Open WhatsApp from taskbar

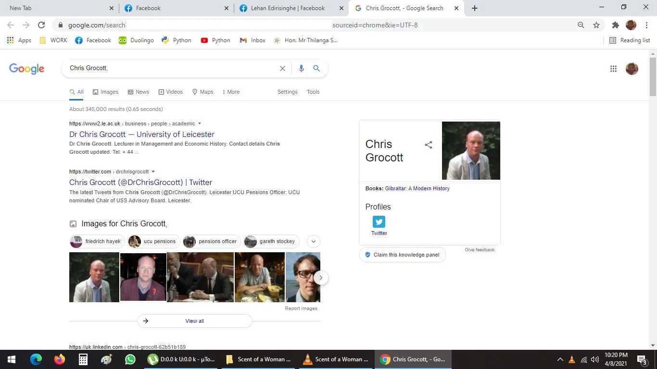coord(130,359)
